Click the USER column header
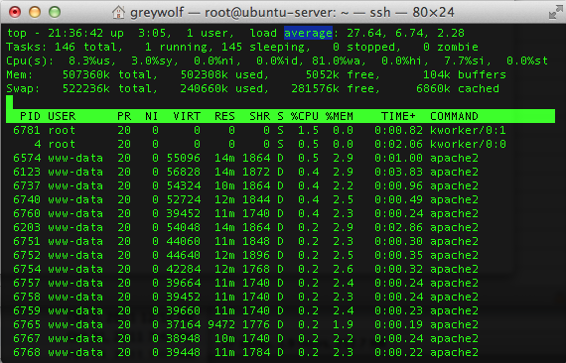The image size is (566, 363). point(62,116)
